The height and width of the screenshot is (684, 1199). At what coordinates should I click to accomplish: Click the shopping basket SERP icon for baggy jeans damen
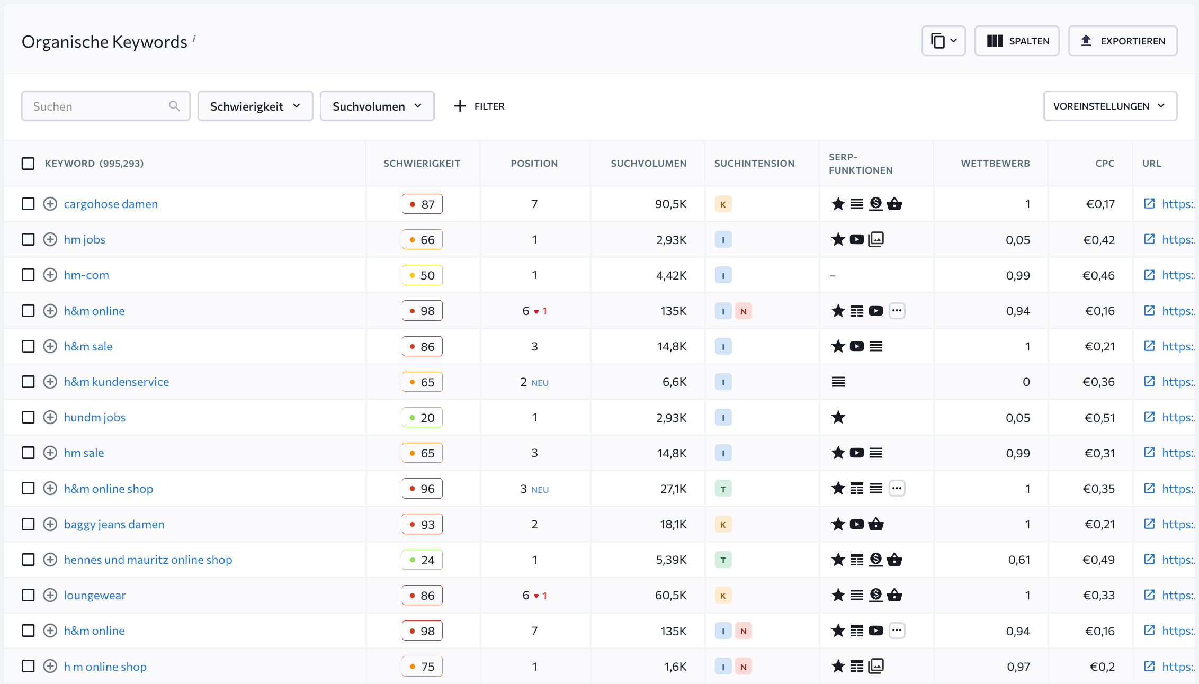(876, 524)
